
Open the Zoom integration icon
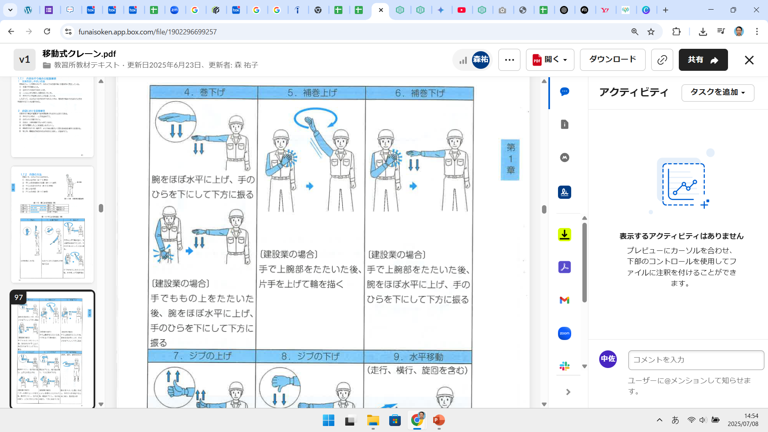click(564, 333)
